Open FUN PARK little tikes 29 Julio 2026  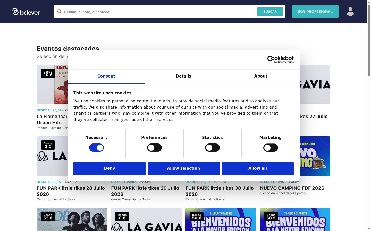point(145,191)
